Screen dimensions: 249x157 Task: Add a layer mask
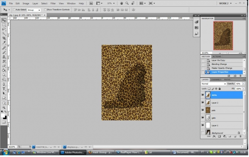(219, 136)
